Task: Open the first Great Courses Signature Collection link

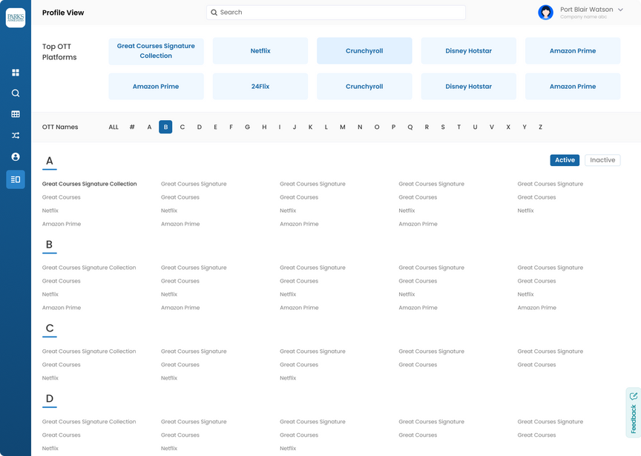Action: tap(89, 184)
